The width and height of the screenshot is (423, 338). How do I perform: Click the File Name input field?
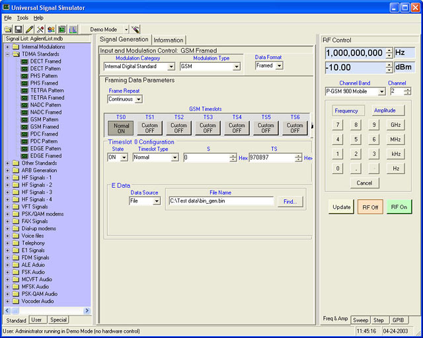click(221, 201)
